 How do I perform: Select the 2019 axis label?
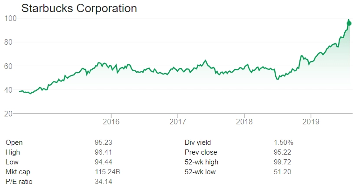(311, 122)
